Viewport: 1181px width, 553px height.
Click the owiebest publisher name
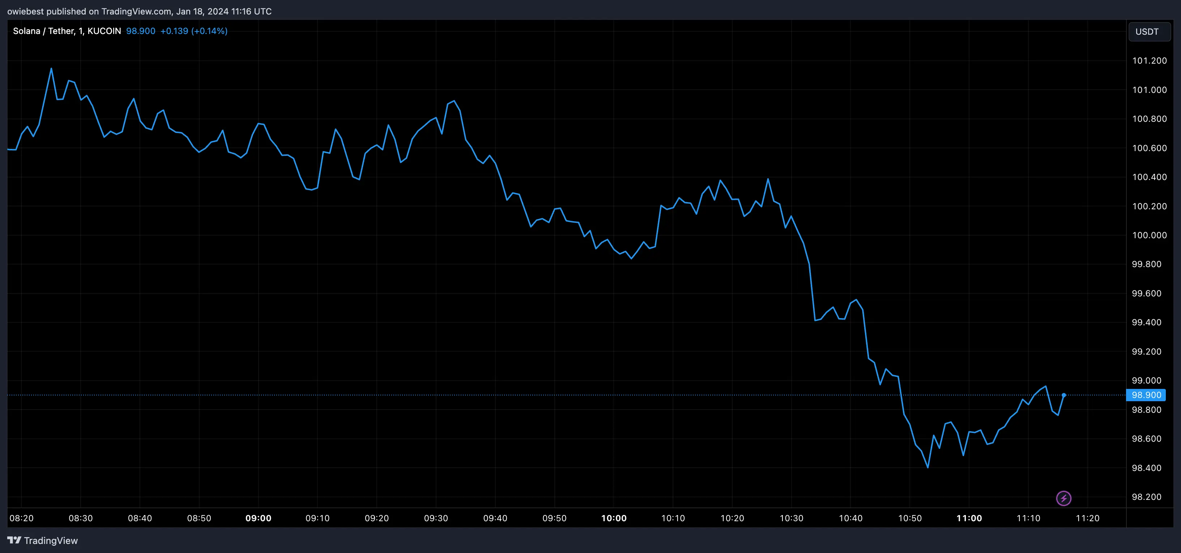27,12
